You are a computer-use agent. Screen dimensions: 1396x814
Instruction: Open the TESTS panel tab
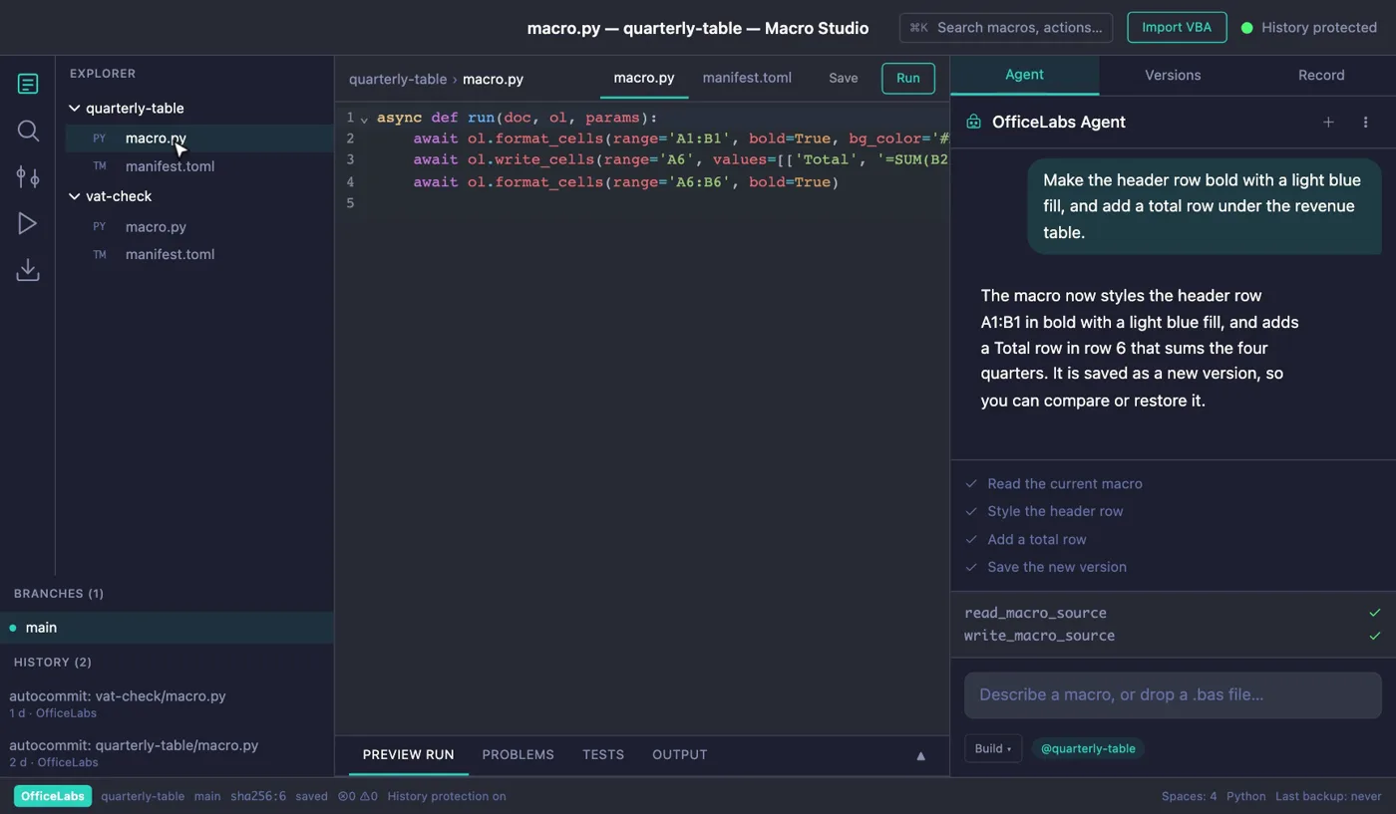[x=603, y=754]
